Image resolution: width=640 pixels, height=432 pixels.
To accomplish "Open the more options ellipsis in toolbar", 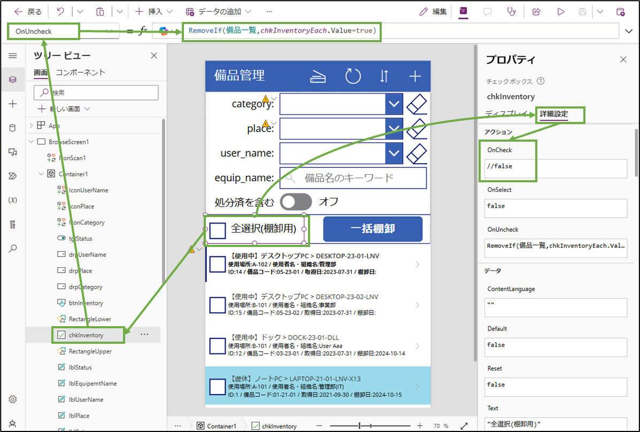I will point(269,11).
